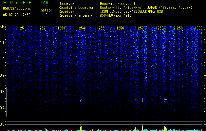Click the 1256 time marker
This screenshot has height=131, width=206.
pos(120,28)
